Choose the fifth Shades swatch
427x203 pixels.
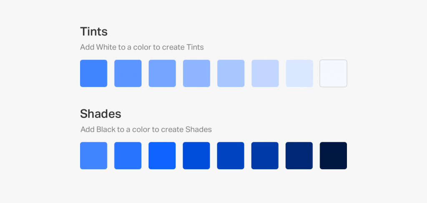click(231, 156)
